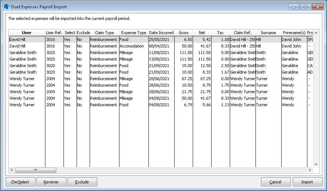Select David Hill row dated 25/05/2021

(161, 40)
